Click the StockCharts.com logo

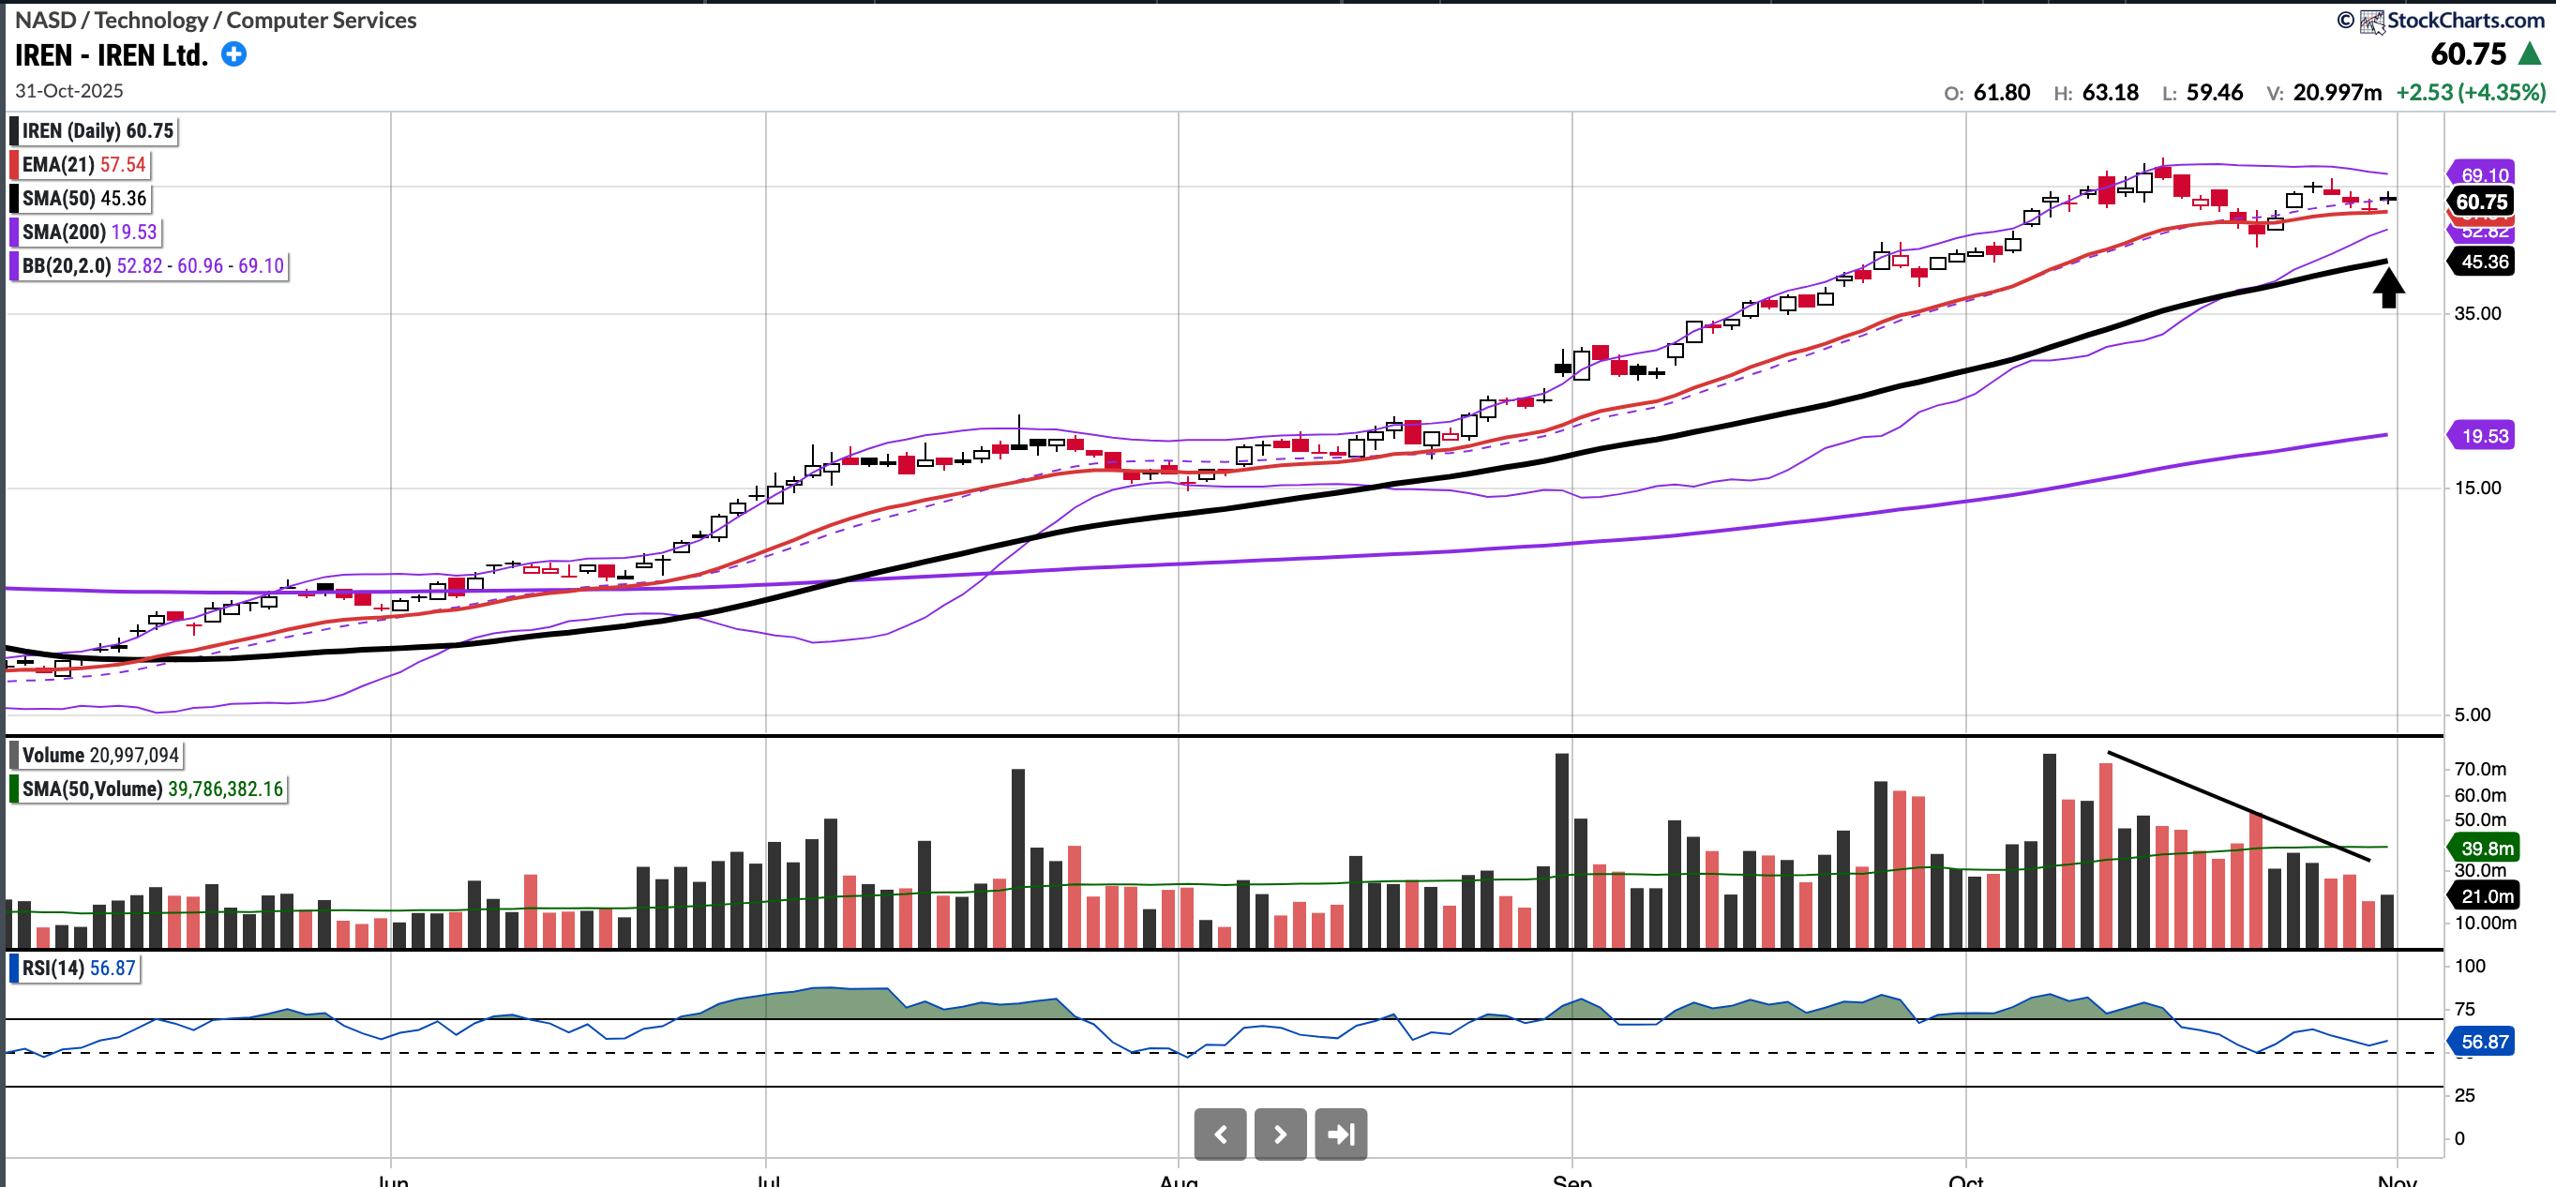2453,20
